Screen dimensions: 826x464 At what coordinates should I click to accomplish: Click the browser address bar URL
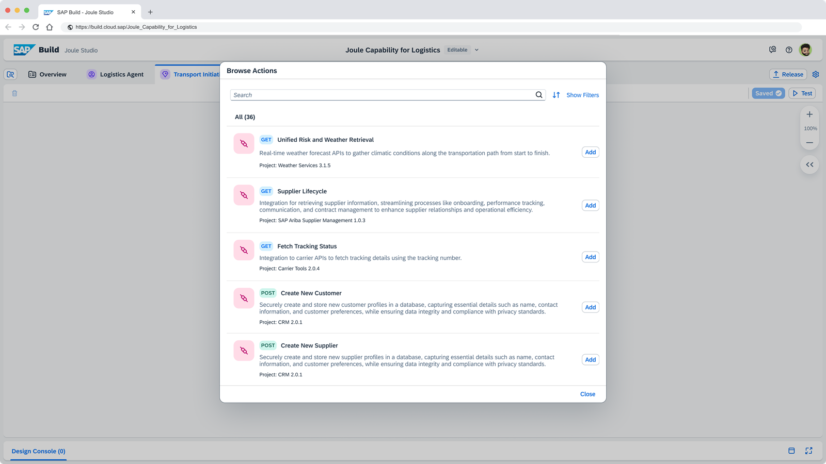tap(136, 27)
